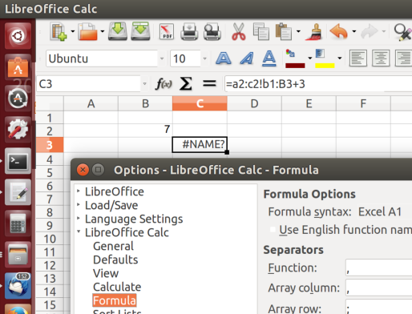Click the Save As icon
The width and height of the screenshot is (412, 314).
[140, 31]
